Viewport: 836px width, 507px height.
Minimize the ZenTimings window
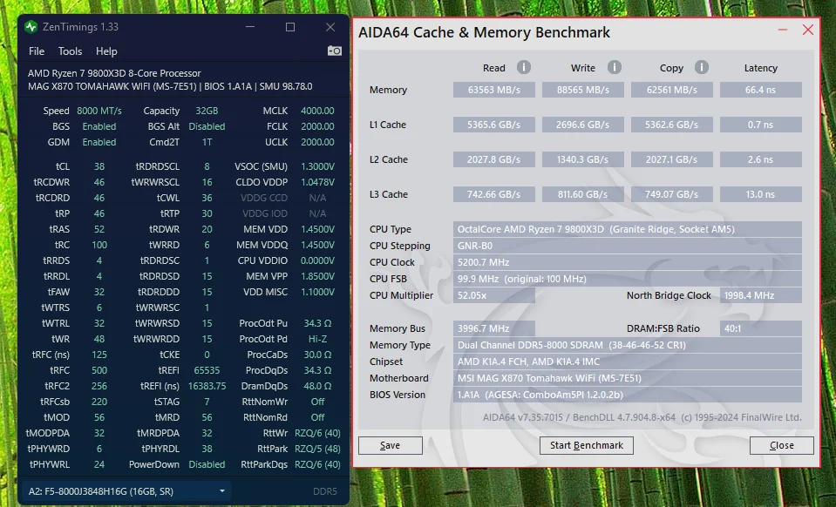[x=250, y=27]
